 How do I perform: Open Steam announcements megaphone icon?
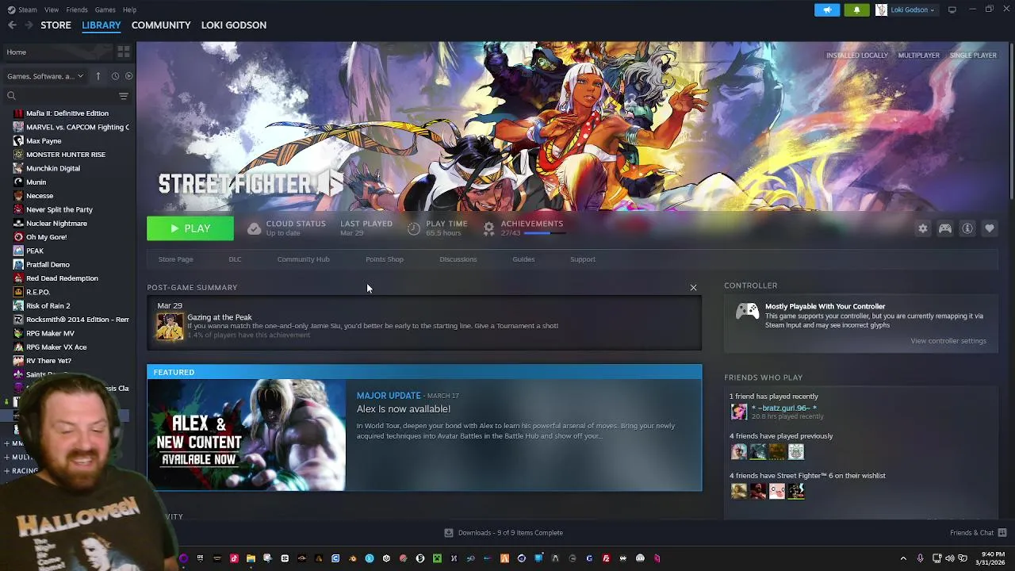point(827,10)
